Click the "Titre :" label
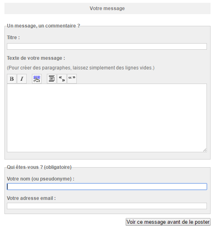Viewport: 215px width, 231px height. click(13, 38)
